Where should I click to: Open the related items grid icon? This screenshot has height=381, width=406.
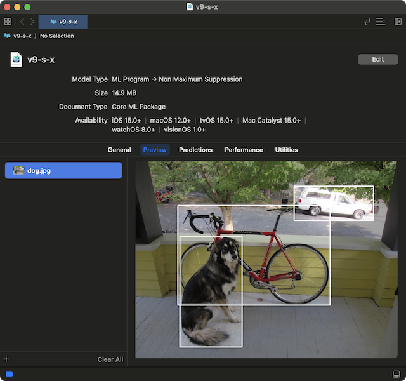pos(8,22)
